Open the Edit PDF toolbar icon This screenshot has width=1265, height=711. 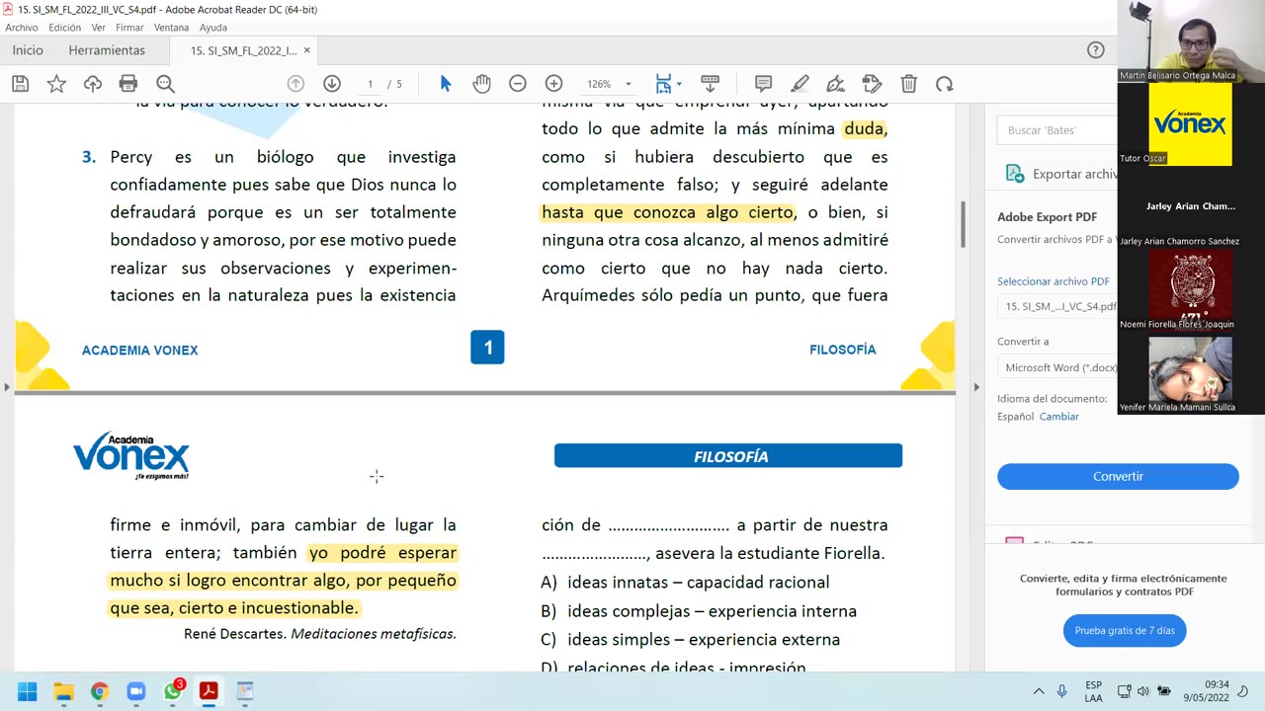pos(872,84)
